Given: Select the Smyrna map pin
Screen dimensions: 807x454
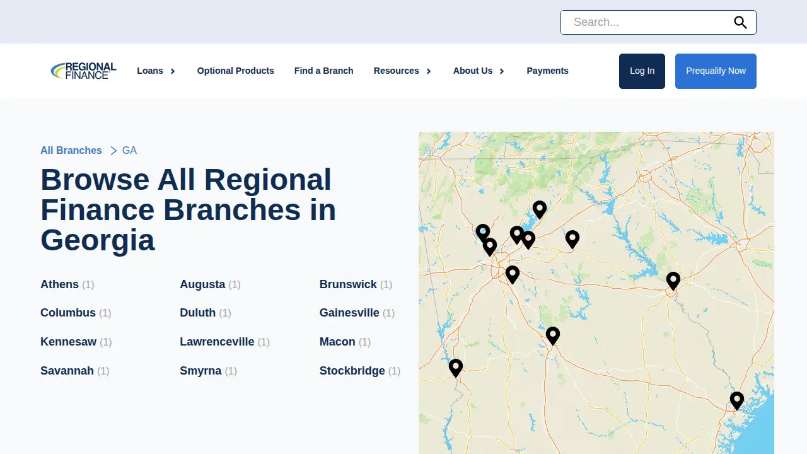Looking at the screenshot, I should pyautogui.click(x=490, y=247).
